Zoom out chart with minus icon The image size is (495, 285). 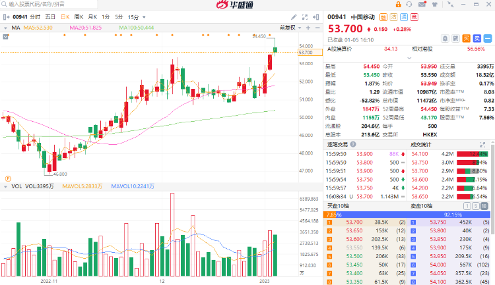[317, 28]
